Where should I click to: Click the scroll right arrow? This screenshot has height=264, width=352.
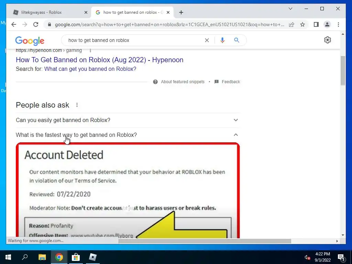click(337, 241)
